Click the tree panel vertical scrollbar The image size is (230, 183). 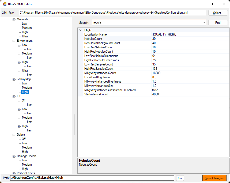tap(74, 125)
